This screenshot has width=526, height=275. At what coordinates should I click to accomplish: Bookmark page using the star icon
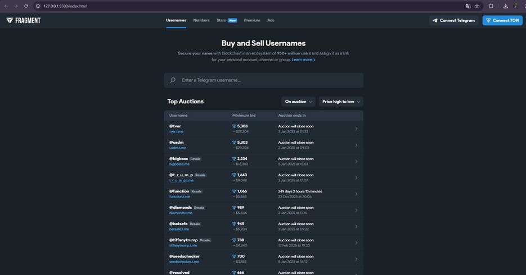(x=477, y=6)
